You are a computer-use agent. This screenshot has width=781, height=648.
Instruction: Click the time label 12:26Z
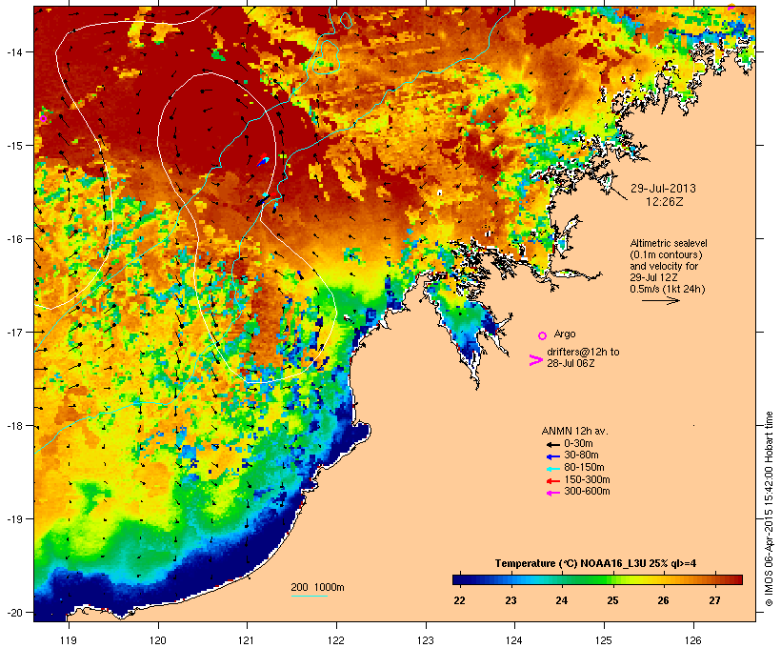[x=665, y=202]
